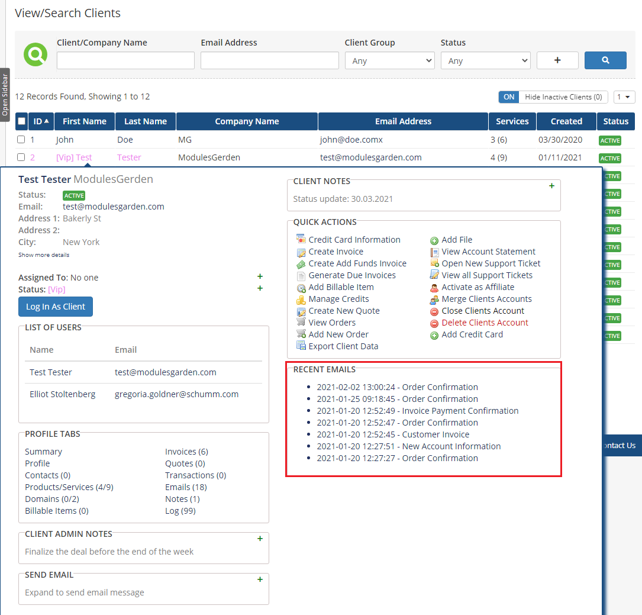Open the Status filter dropdown
Screen dimensions: 642x615
point(485,60)
